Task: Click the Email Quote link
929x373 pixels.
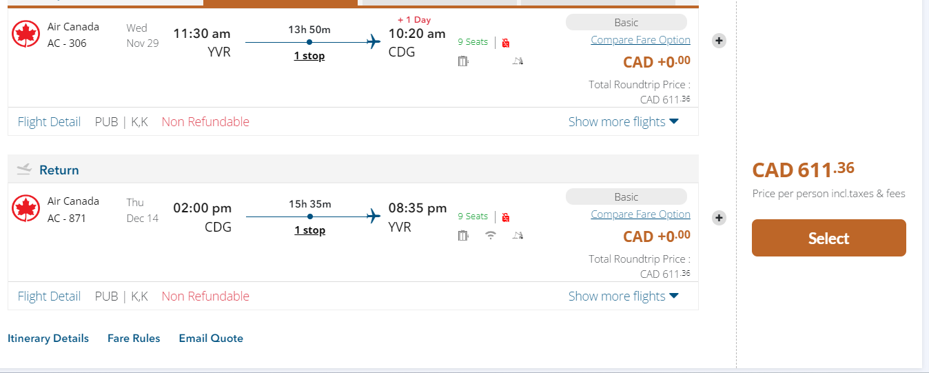Action: (x=211, y=339)
